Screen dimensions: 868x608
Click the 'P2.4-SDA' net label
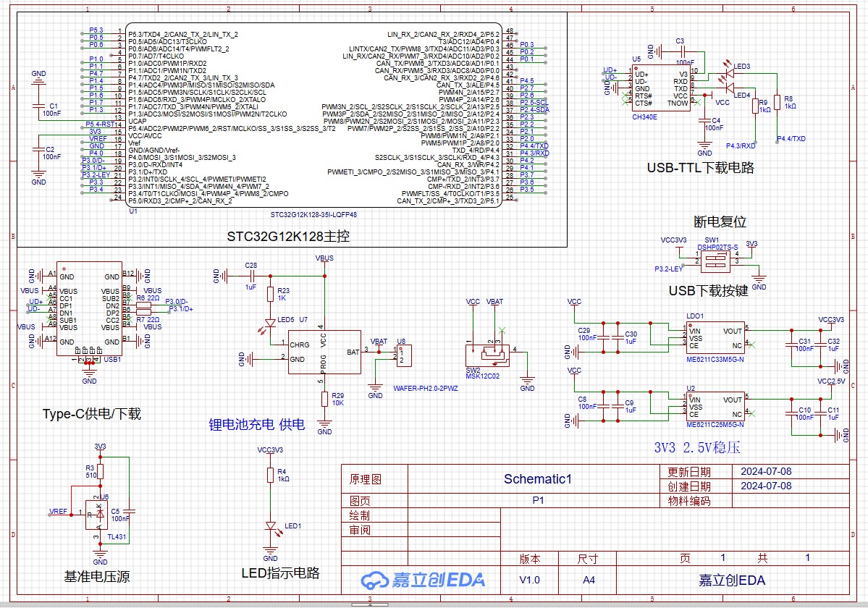(534, 109)
